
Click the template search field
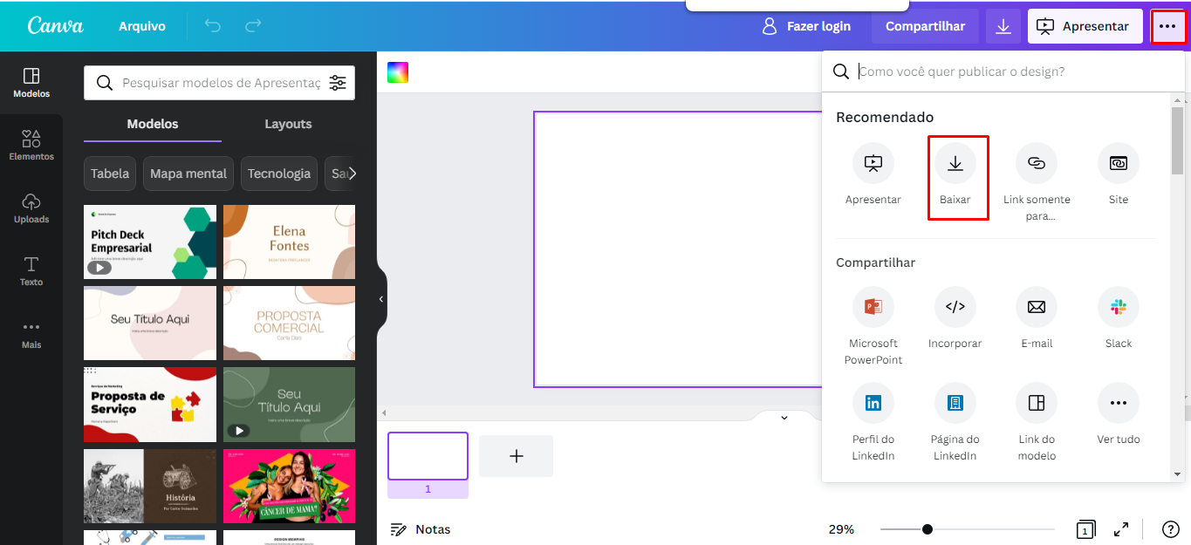click(x=220, y=83)
